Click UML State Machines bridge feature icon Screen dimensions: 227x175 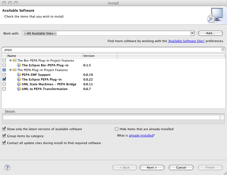click(19, 84)
